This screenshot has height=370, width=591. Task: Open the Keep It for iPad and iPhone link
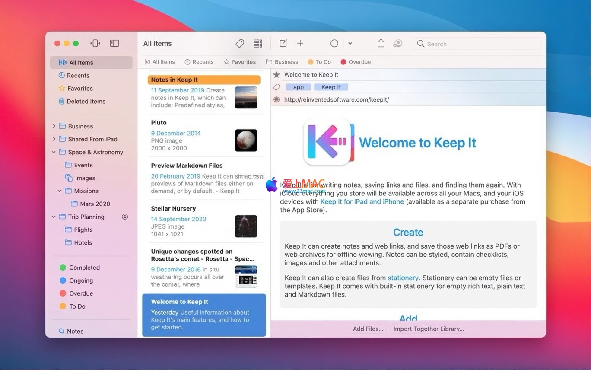pyautogui.click(x=362, y=202)
